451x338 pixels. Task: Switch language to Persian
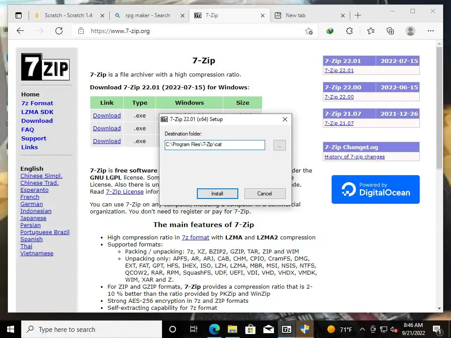30,225
